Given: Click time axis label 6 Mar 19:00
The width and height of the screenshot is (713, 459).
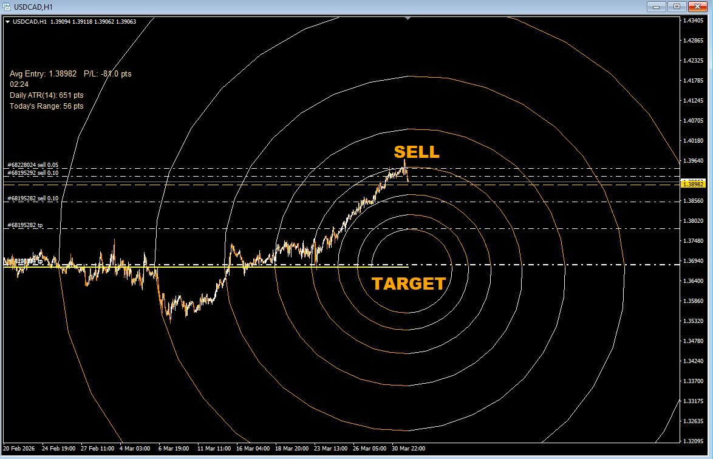Looking at the screenshot, I should coord(174,449).
